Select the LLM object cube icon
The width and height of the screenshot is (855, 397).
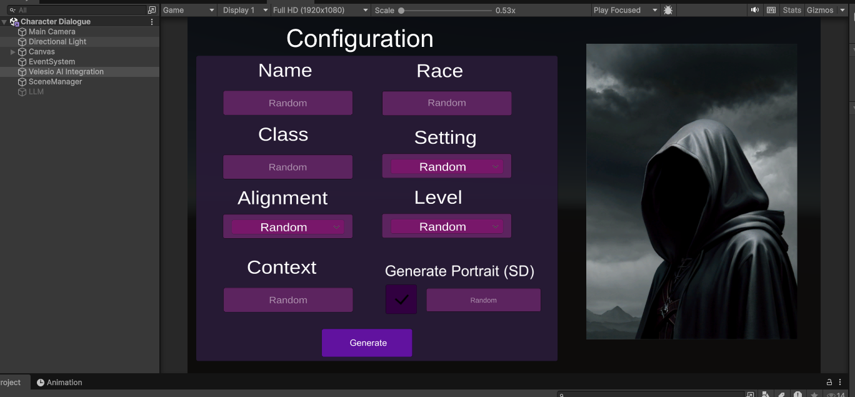(22, 92)
